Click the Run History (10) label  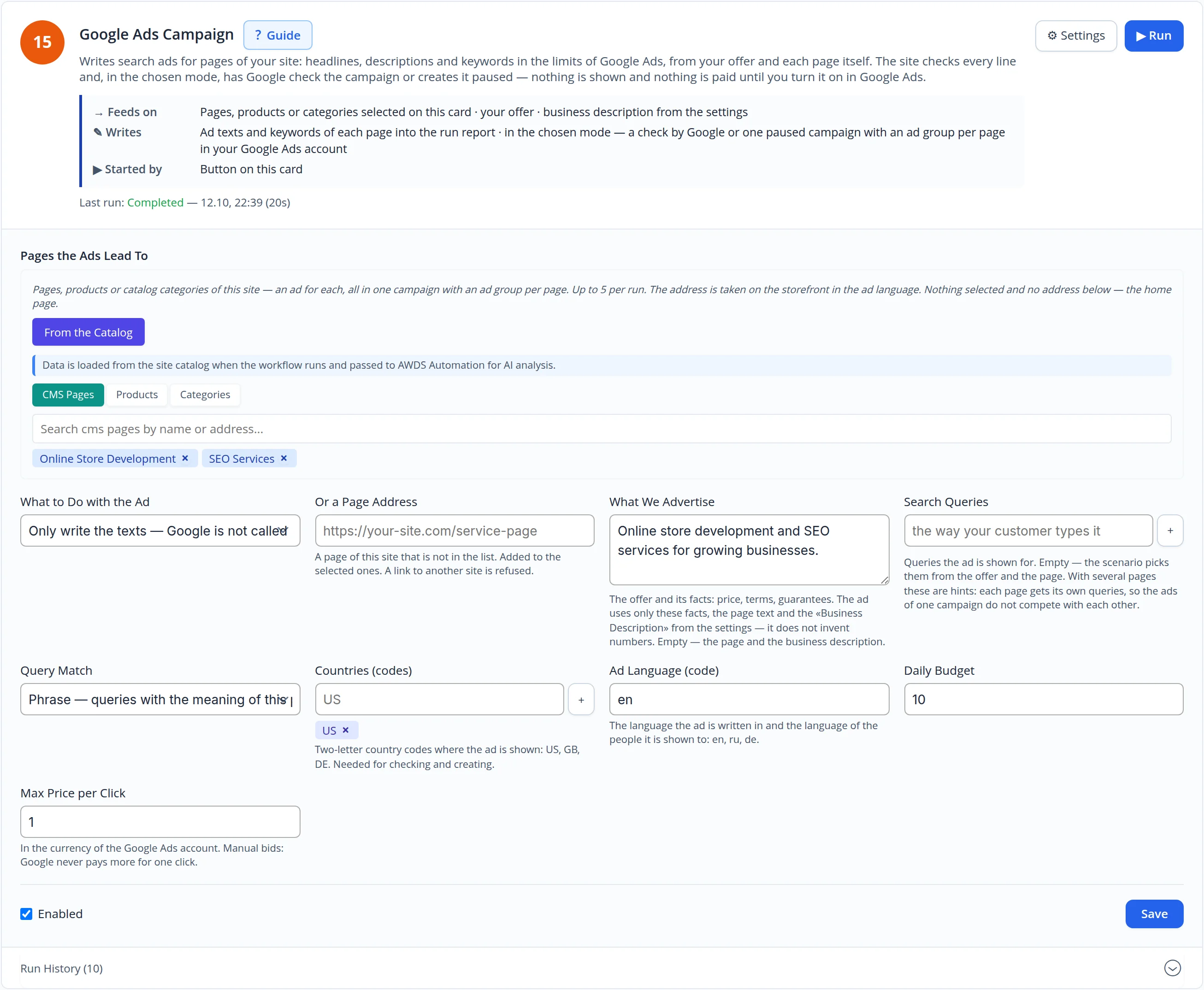click(62, 968)
